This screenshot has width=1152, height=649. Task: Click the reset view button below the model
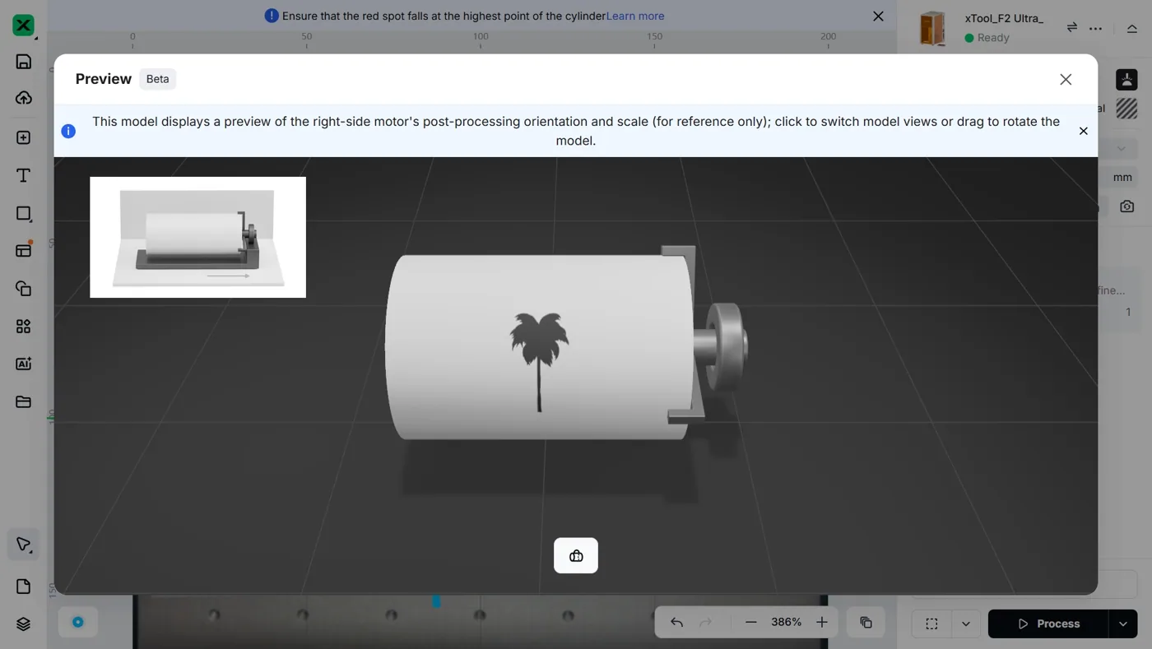[576, 556]
